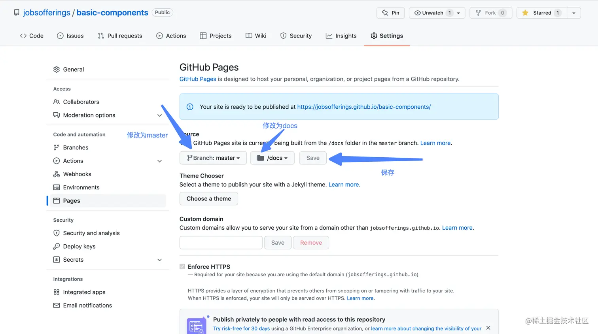Click Save next to the /docs selector
The image size is (598, 334).
(313, 158)
